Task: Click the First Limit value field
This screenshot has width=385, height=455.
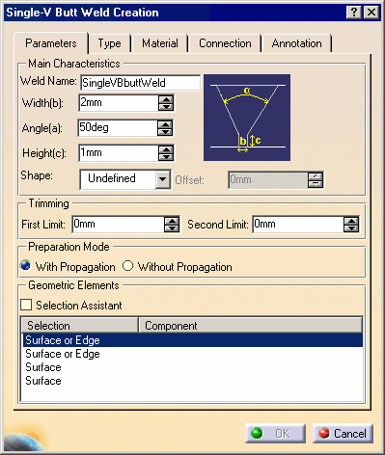Action: click(118, 225)
